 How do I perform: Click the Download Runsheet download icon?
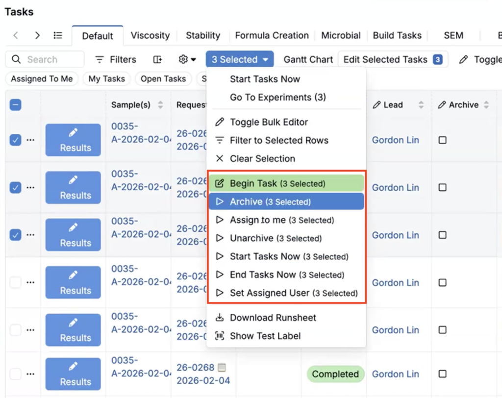click(x=220, y=317)
